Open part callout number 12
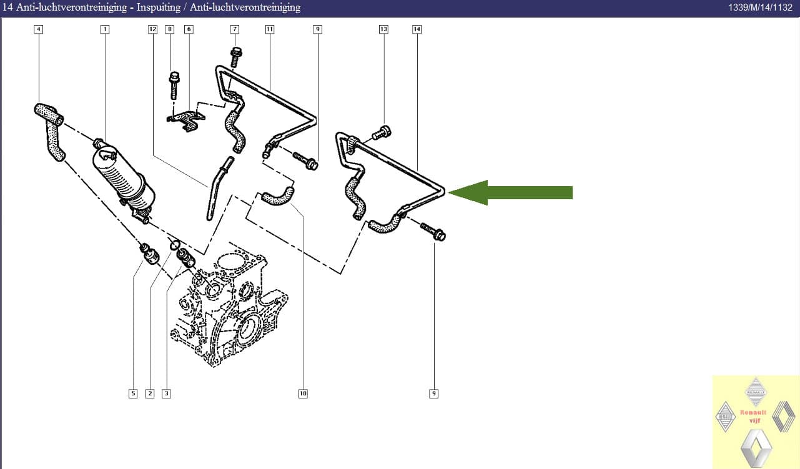Screen dimensions: 800x469 click(x=152, y=29)
